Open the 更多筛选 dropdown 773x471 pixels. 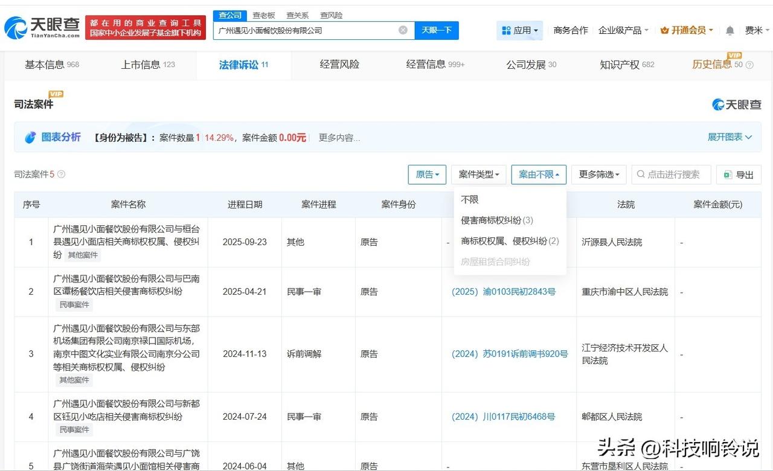tap(599, 175)
